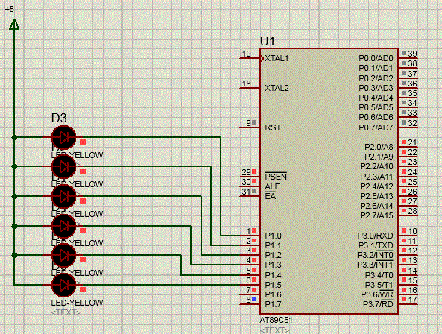Click the D3 LED symbol wired to P1.0

63,137
